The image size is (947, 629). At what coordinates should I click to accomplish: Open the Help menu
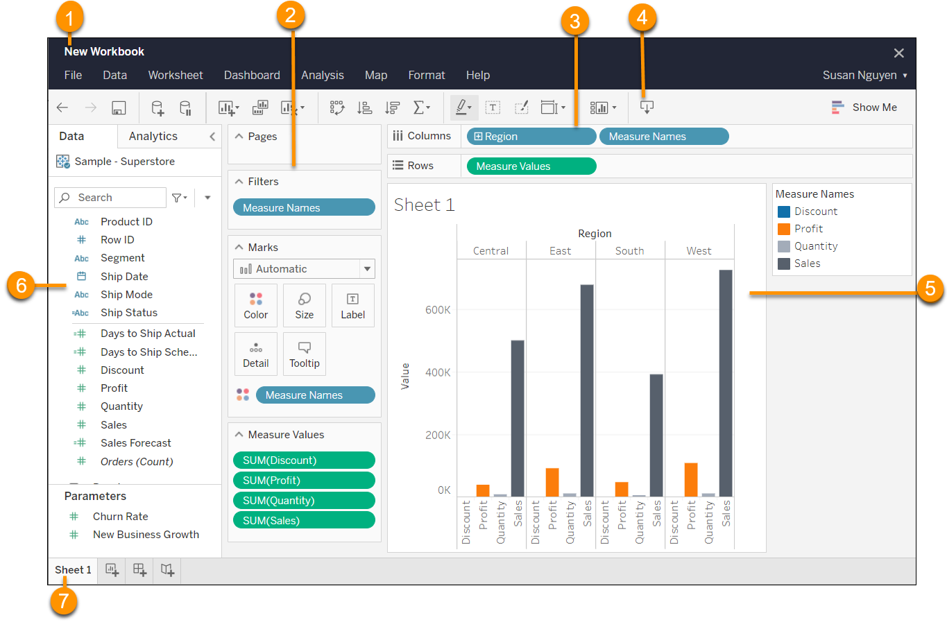[478, 75]
